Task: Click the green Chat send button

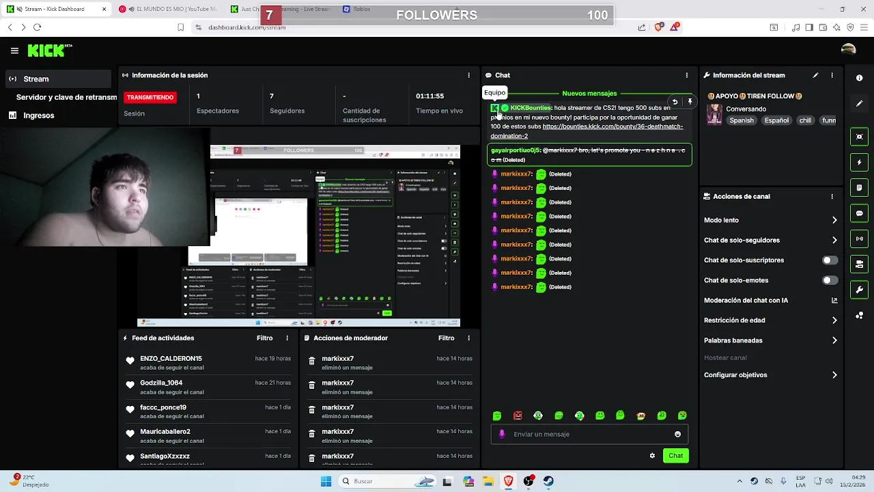Action: [675, 456]
